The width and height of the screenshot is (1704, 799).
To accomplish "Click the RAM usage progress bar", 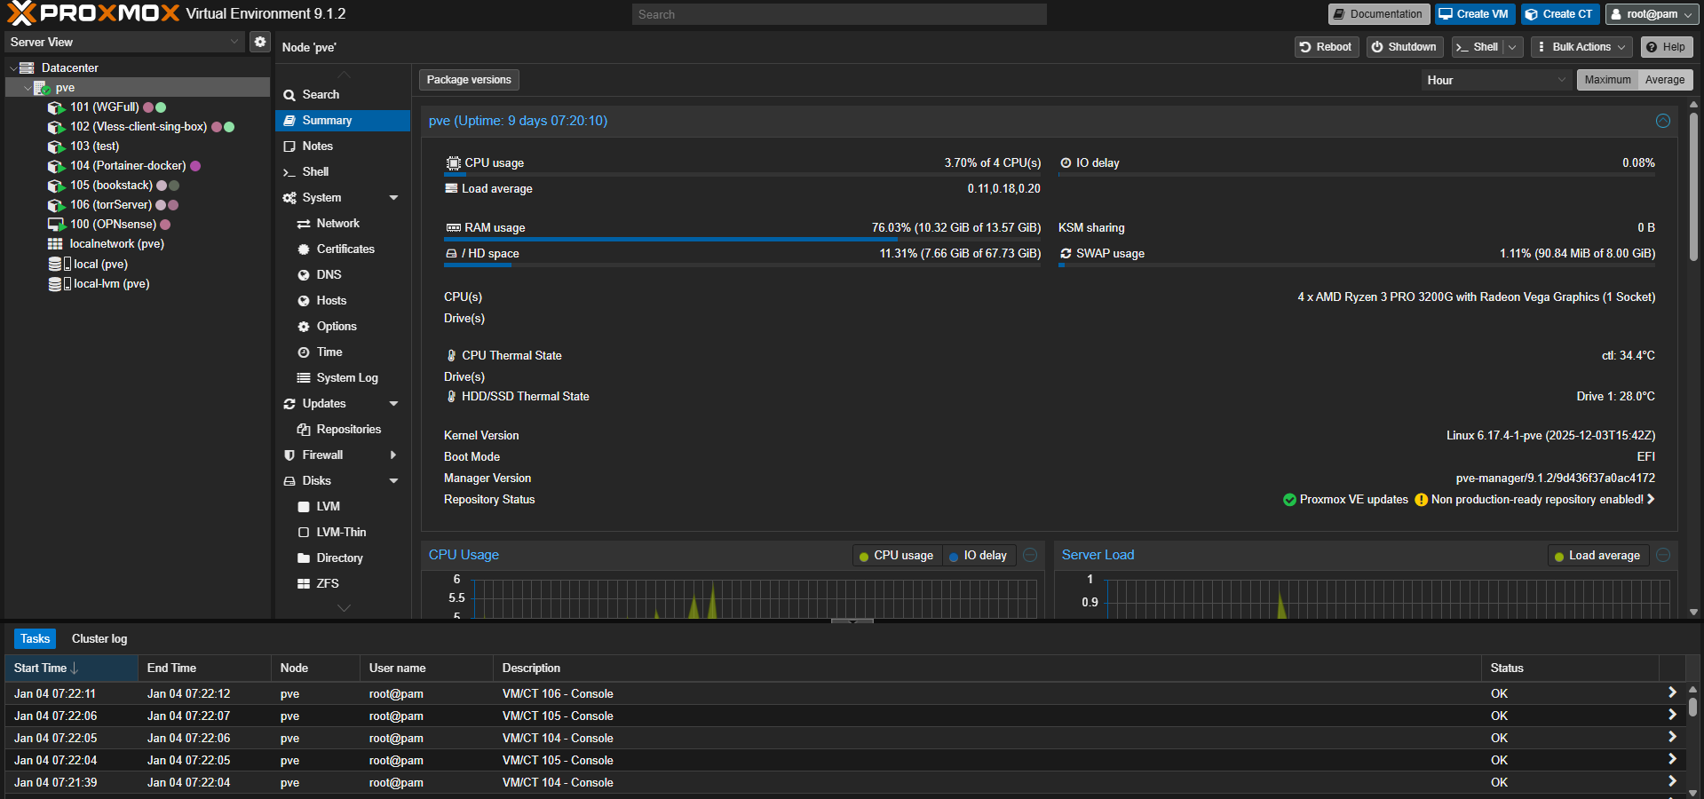I will [x=742, y=240].
